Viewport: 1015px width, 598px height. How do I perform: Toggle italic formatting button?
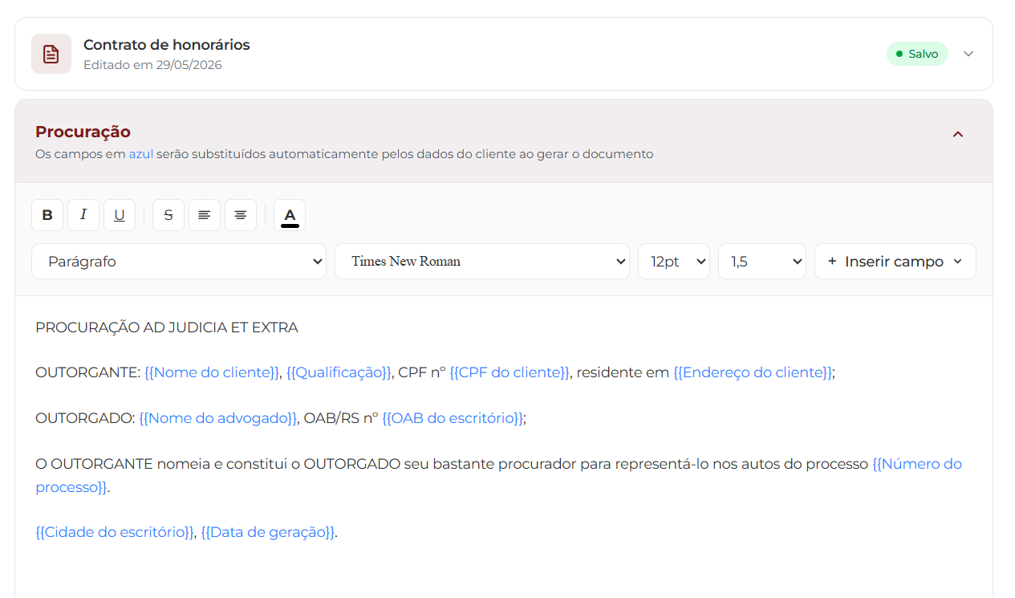83,215
